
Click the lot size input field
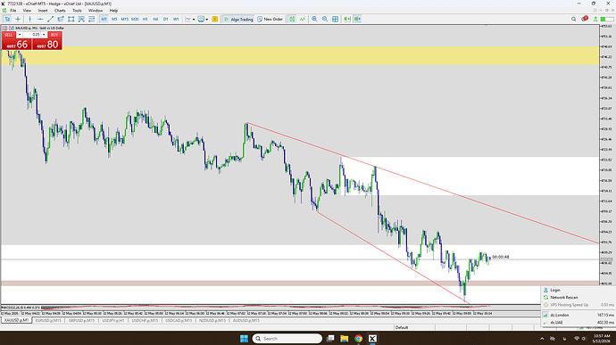pyautogui.click(x=32, y=35)
